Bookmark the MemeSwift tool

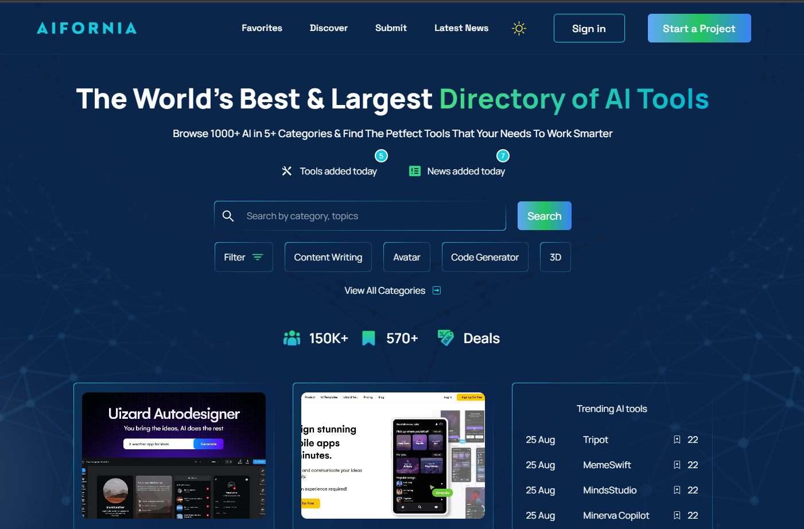tap(677, 465)
